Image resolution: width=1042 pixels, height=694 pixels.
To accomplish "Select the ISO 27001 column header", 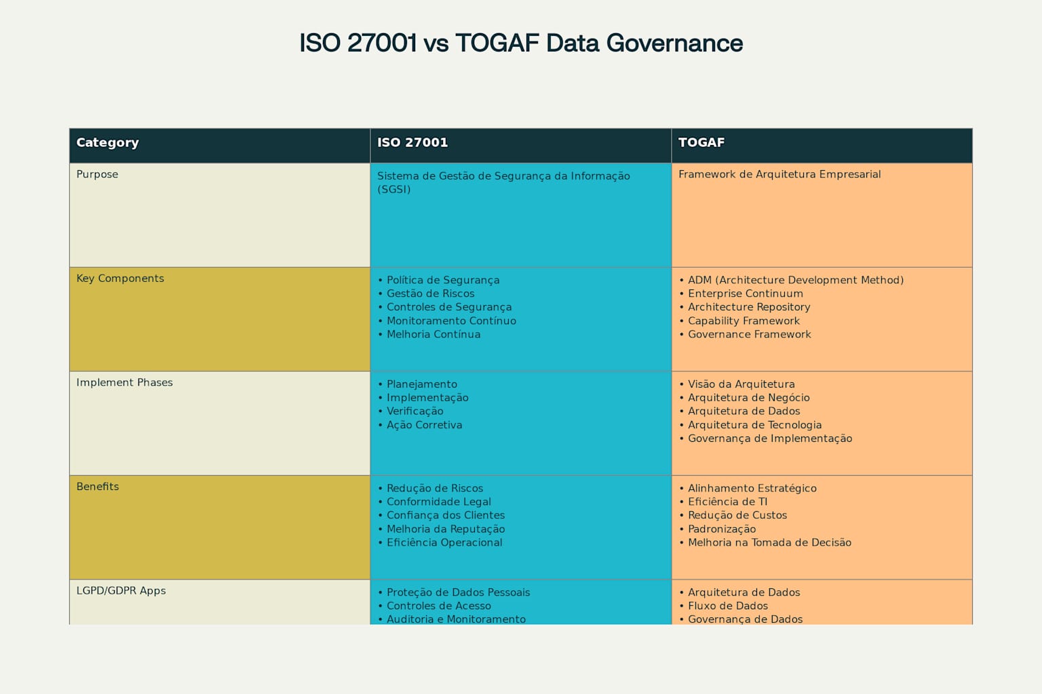I will [x=412, y=143].
